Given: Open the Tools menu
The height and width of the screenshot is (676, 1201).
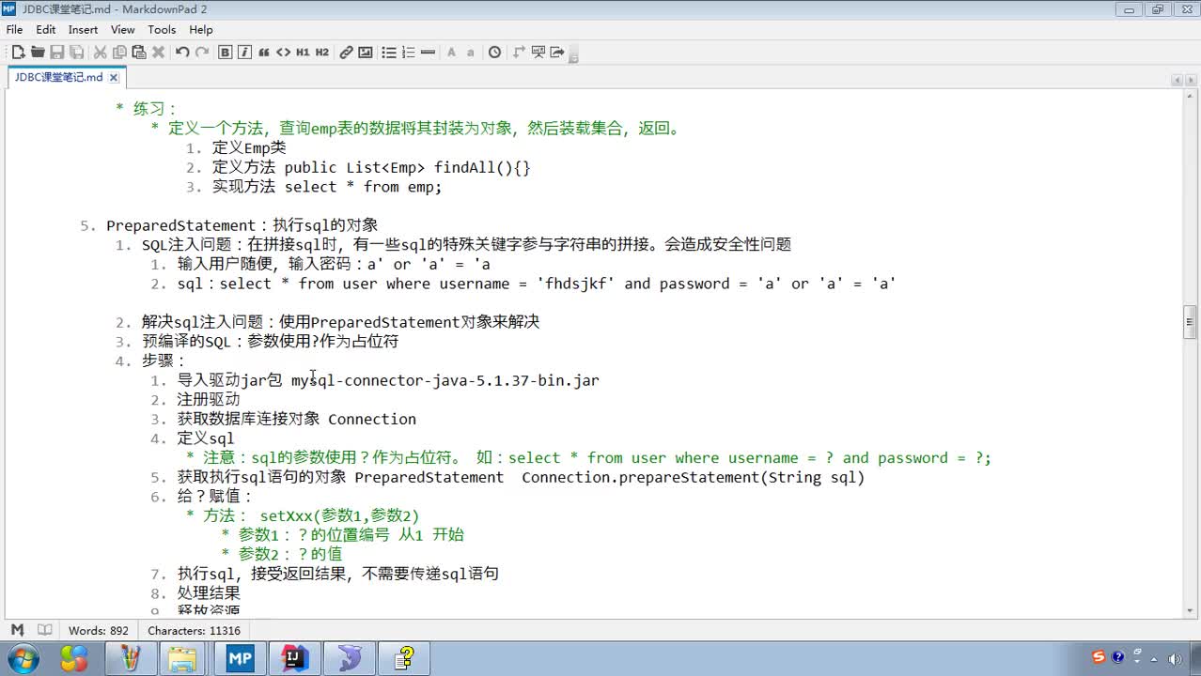Looking at the screenshot, I should [162, 30].
